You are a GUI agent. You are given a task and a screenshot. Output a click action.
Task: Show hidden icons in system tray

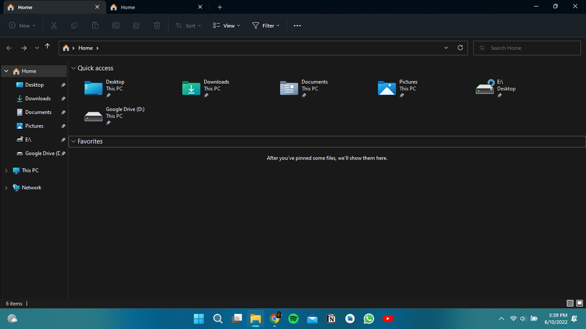click(x=501, y=318)
